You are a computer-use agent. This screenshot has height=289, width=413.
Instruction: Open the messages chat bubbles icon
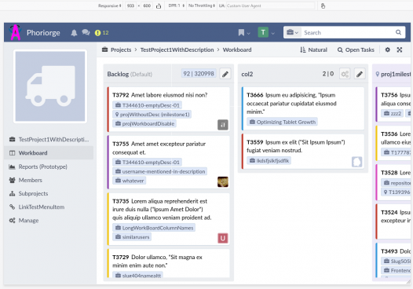coord(86,33)
